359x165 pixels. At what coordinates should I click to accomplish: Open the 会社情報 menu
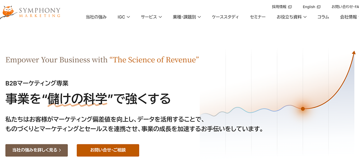coord(349,17)
